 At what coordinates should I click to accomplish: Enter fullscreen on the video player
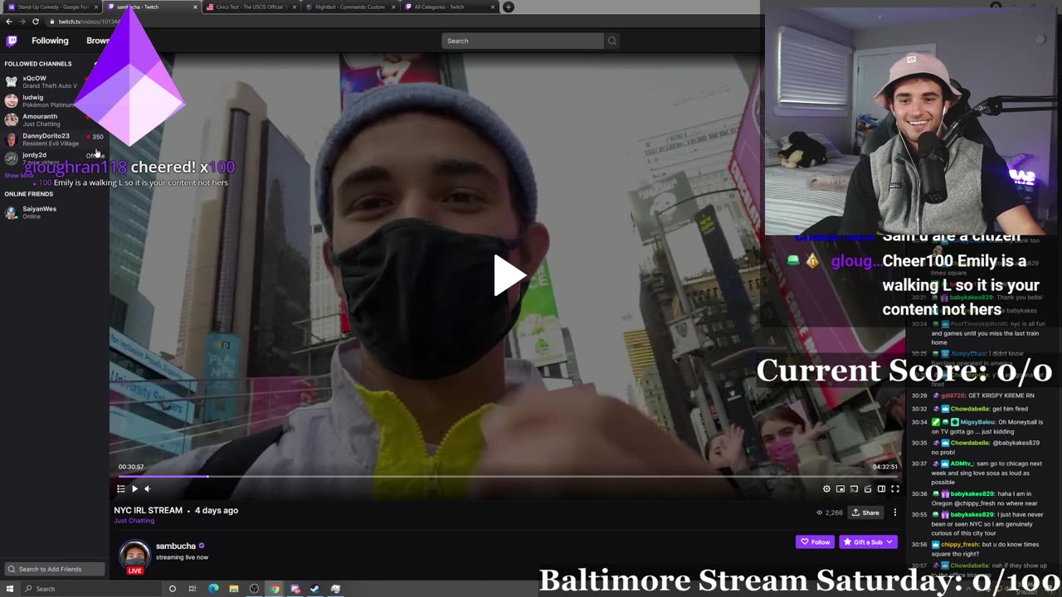tap(895, 489)
